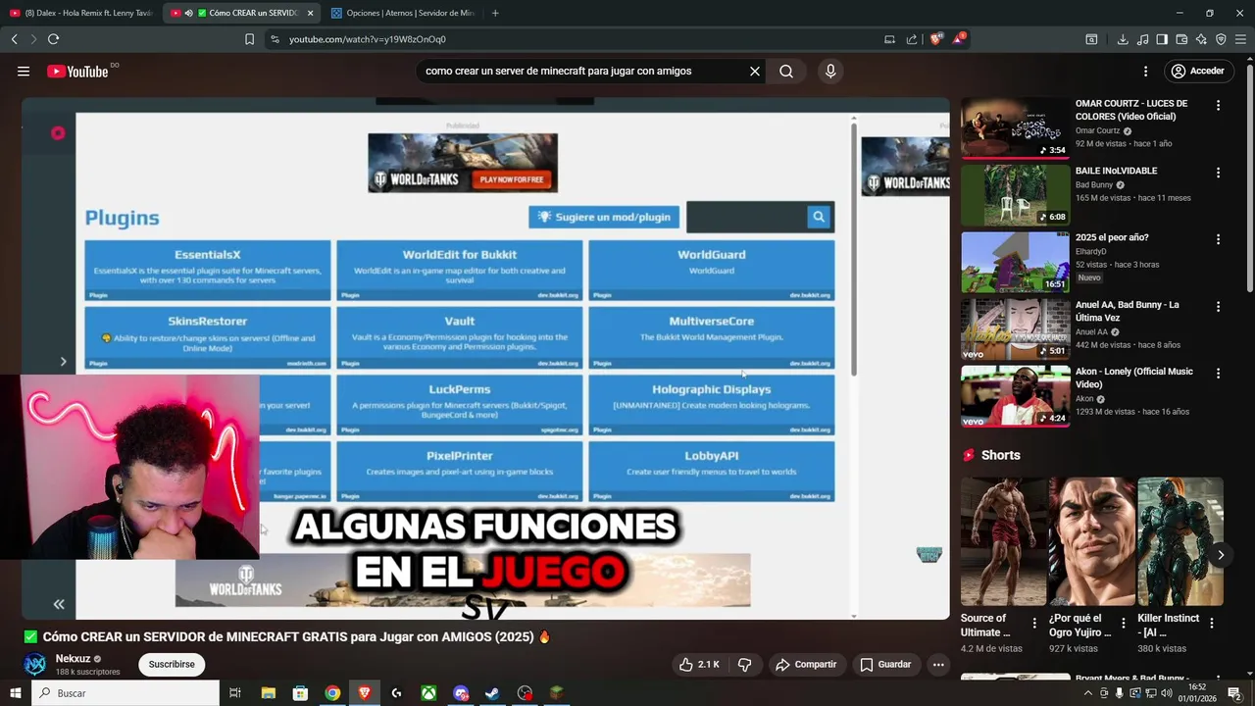Image resolution: width=1255 pixels, height=706 pixels.
Task: Open the browser downloads icon
Action: [x=1123, y=39]
